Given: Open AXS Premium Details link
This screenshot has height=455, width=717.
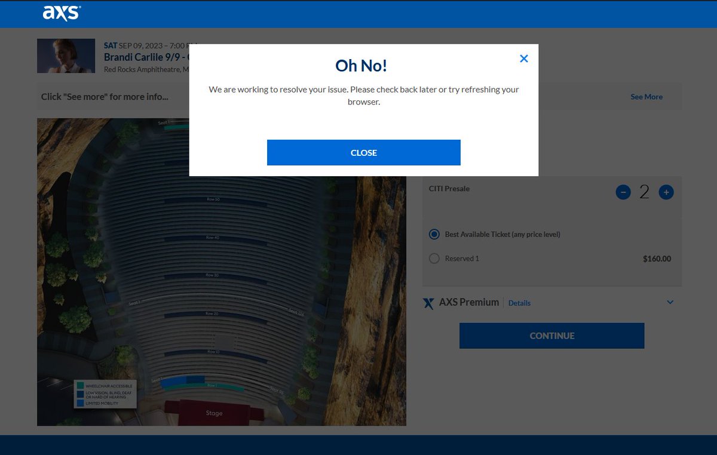Looking at the screenshot, I should pyautogui.click(x=519, y=303).
